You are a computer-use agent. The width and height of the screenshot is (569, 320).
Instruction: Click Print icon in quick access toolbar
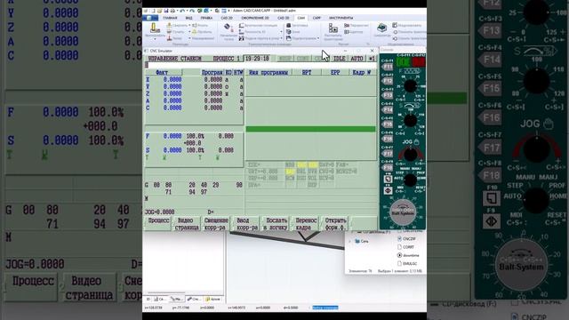[172, 11]
